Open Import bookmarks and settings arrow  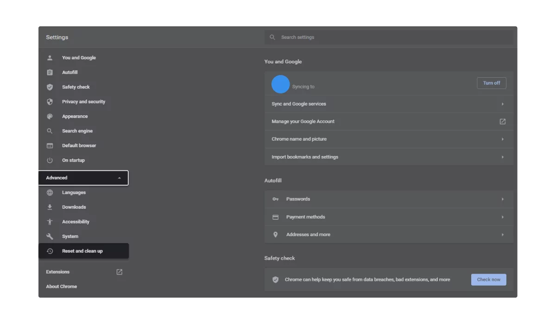(502, 157)
